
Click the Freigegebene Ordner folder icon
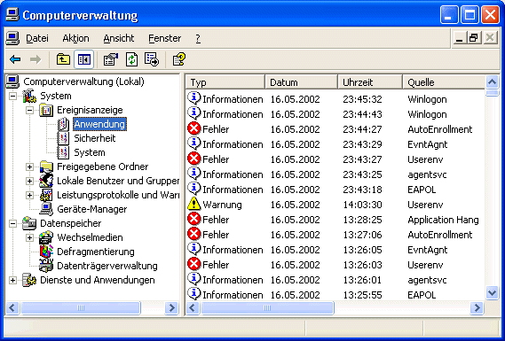(46, 167)
